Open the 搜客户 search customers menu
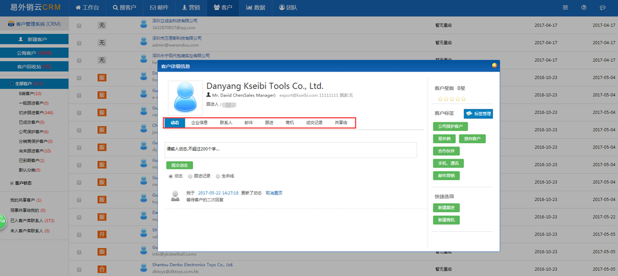The width and height of the screenshot is (618, 276). 125,8
